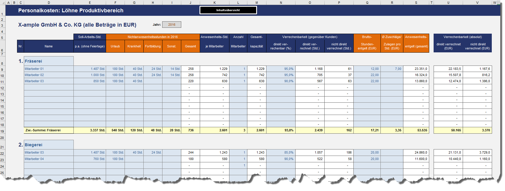Select Biegerei Anwesenheitsentgelt 24.860,0
Screen dimensions: 505x191
pos(416,152)
